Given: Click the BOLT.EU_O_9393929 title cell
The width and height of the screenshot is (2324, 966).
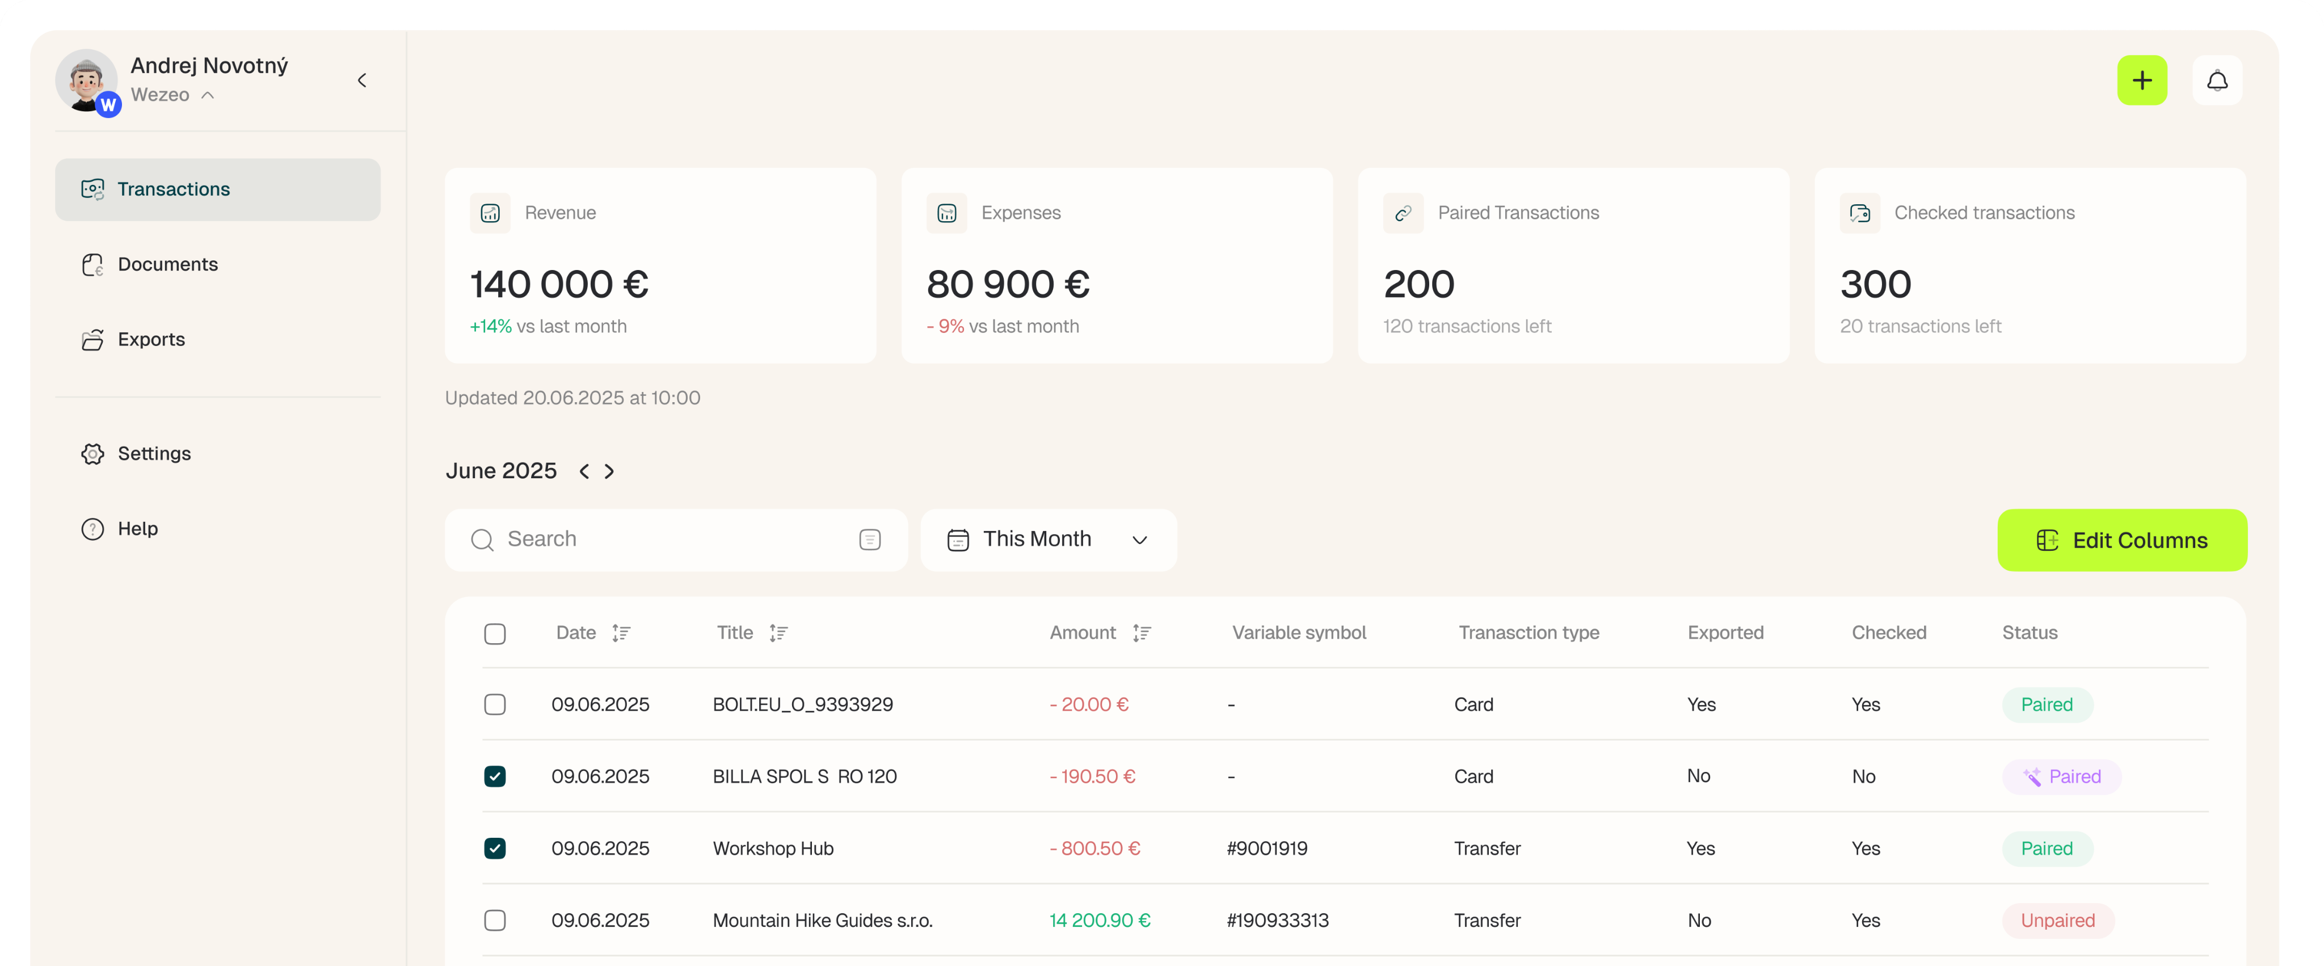Looking at the screenshot, I should pyautogui.click(x=802, y=705).
